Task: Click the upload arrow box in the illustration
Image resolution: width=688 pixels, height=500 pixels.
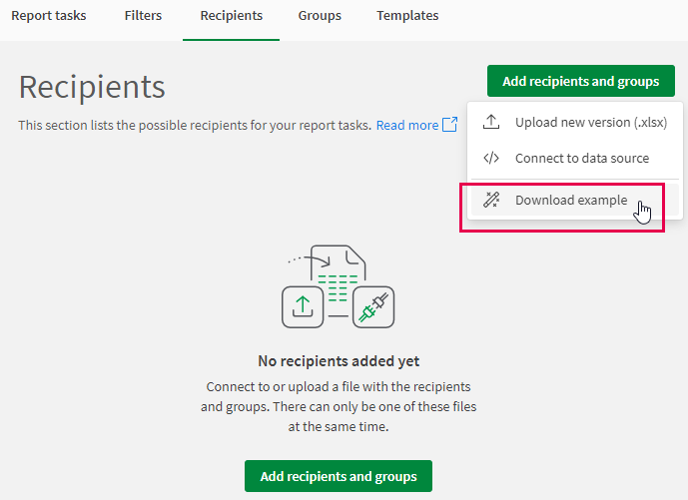Action: coord(302,306)
